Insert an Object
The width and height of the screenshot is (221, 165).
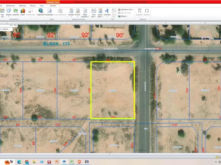point(122,16)
